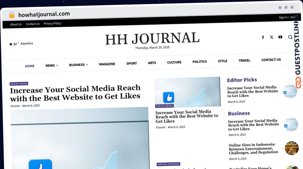Open the Arts menu item
Viewport: 303px width, 169px height.
152,63
